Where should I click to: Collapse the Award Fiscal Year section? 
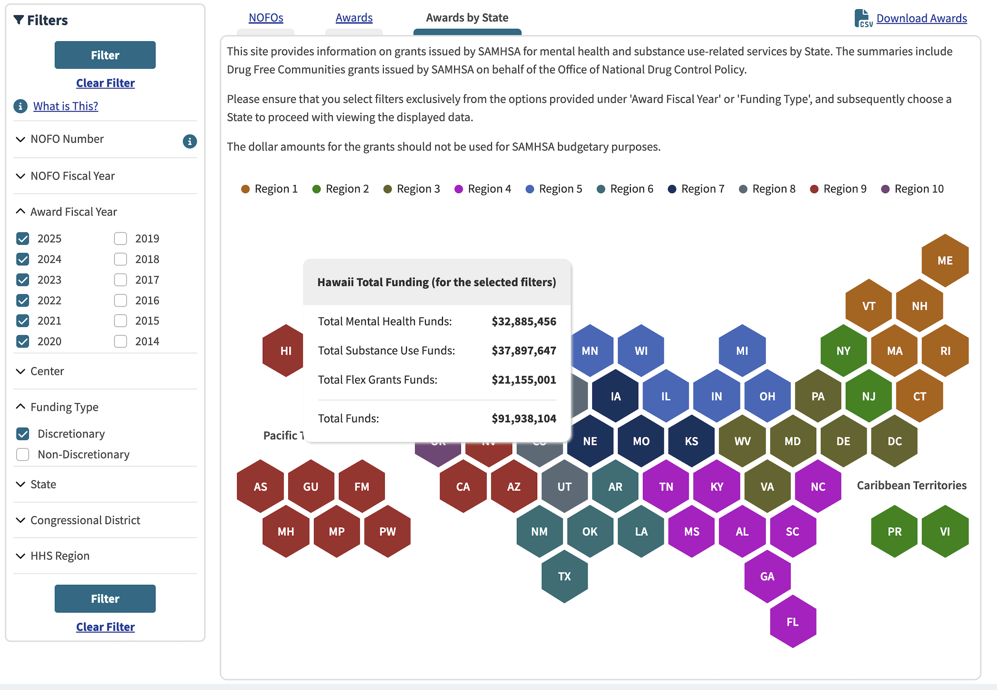point(73,212)
